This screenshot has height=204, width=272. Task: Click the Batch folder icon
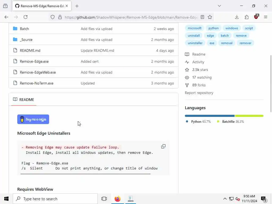coord(15,28)
